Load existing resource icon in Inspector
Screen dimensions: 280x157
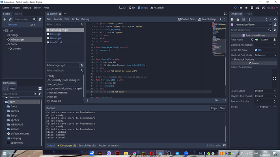tap(238, 19)
